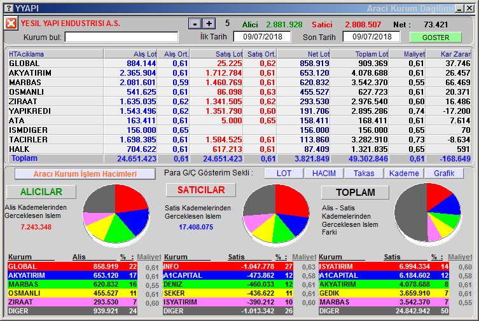Click the Son Tarih date field
Screen dimensions: 479x321
(371, 37)
